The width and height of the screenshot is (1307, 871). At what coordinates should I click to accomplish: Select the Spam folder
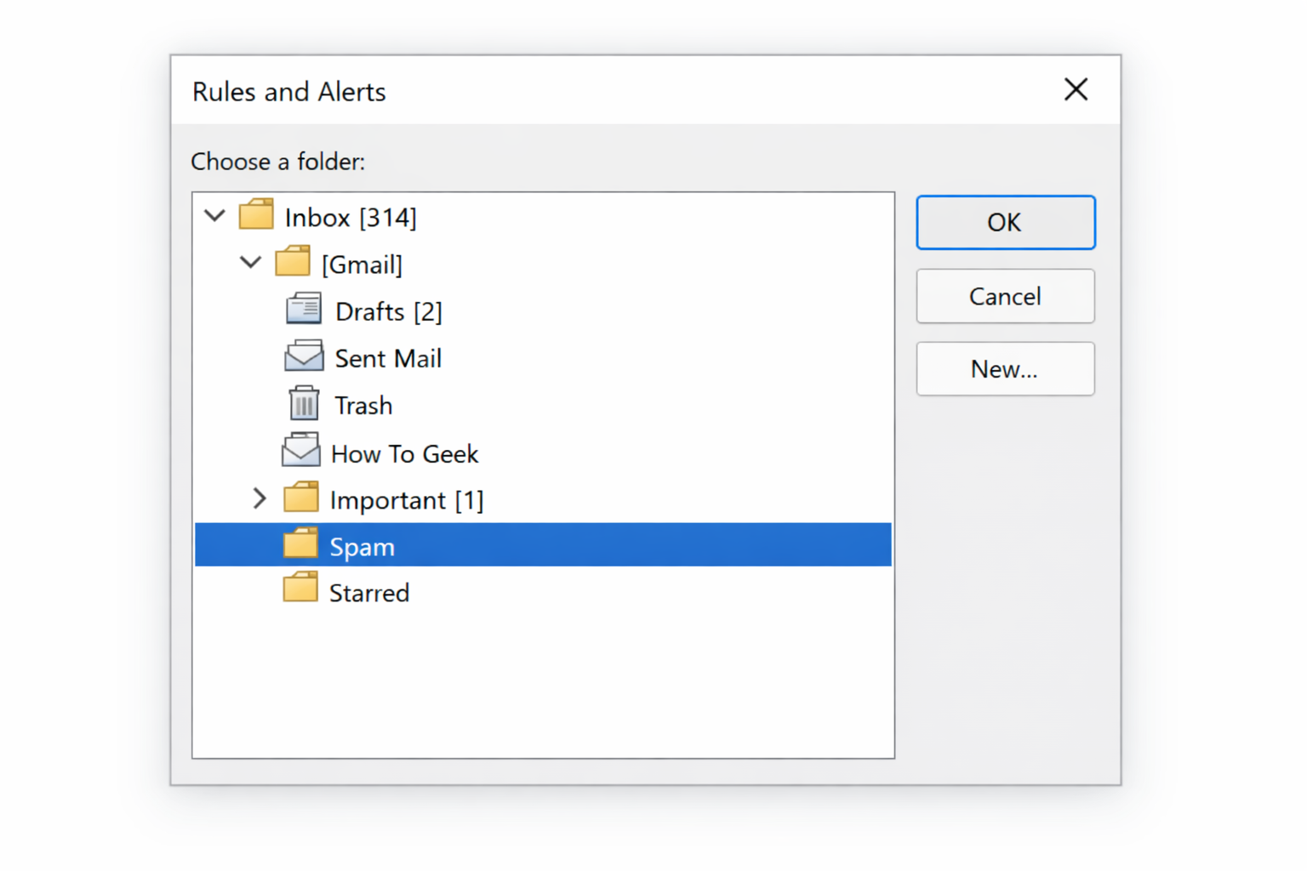point(362,546)
